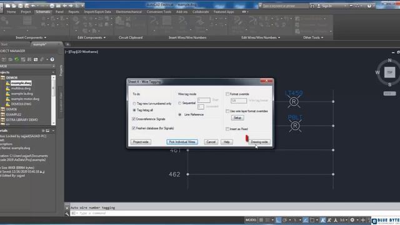The width and height of the screenshot is (400, 225).
Task: Select multibus.dwg in project tree
Action: pyautogui.click(x=21, y=88)
